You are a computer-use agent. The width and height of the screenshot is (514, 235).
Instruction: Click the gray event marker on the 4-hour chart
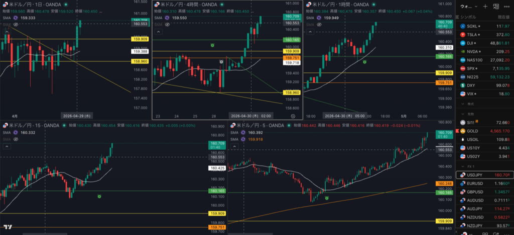click(221, 61)
